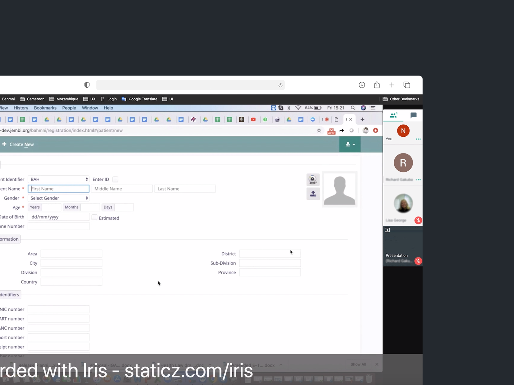The height and width of the screenshot is (385, 514).
Task: Click the Create New link
Action: coord(22,144)
